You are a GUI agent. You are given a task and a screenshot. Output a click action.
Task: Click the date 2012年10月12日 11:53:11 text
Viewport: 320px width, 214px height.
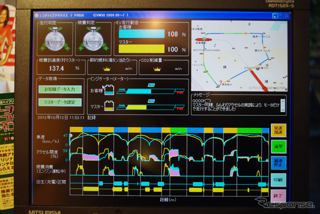tap(61, 117)
